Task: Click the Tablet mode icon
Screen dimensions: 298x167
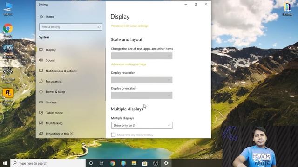Action: [x=41, y=113]
